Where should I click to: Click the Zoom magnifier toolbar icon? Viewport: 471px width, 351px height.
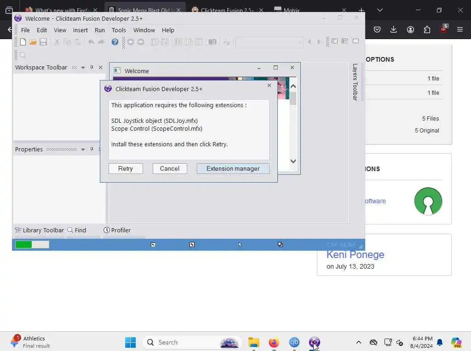tap(23, 55)
